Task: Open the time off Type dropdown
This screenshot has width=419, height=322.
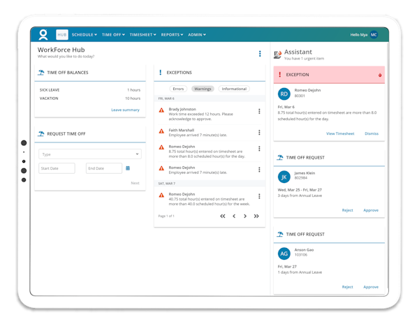Action: tap(90, 154)
